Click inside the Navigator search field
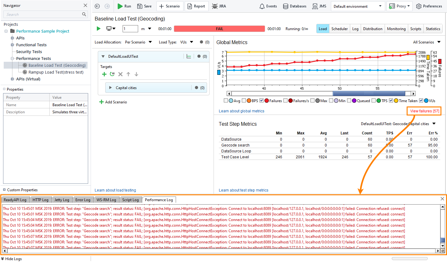Image resolution: width=447 pixels, height=262 pixels. click(43, 14)
